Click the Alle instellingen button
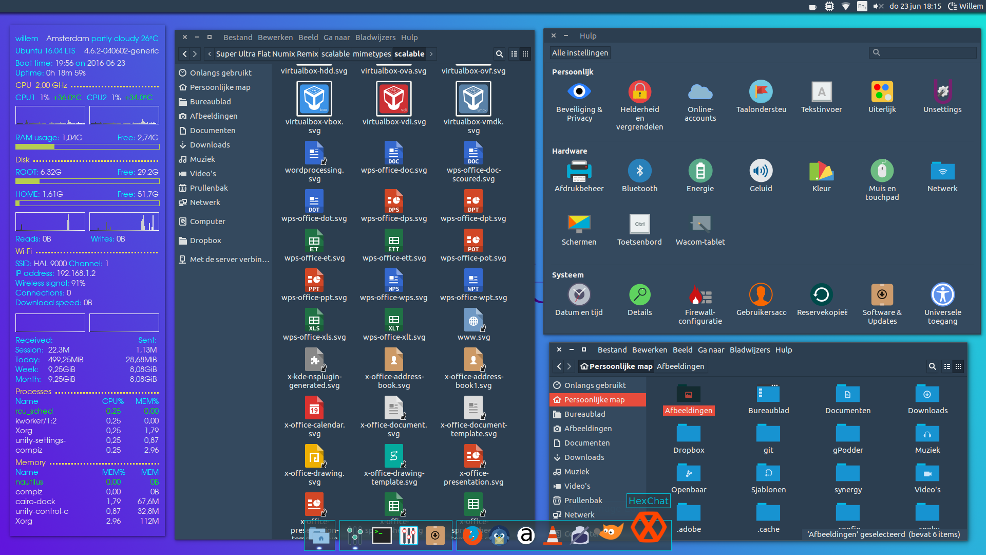Viewport: 986px width, 555px height. [580, 53]
